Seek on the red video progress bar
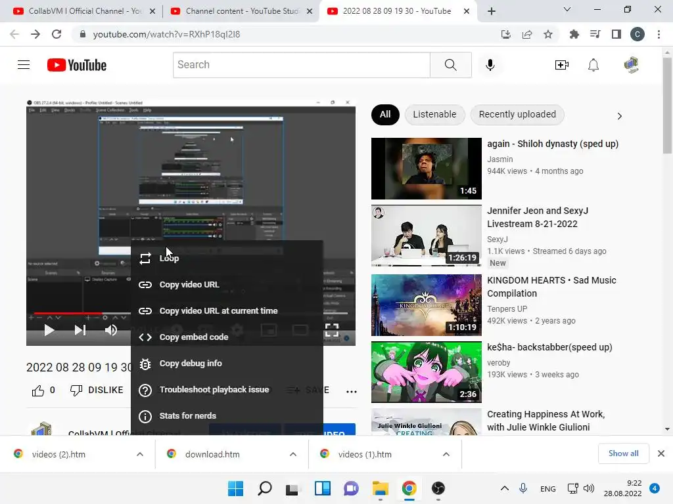This screenshot has height=504, width=673. 68,313
